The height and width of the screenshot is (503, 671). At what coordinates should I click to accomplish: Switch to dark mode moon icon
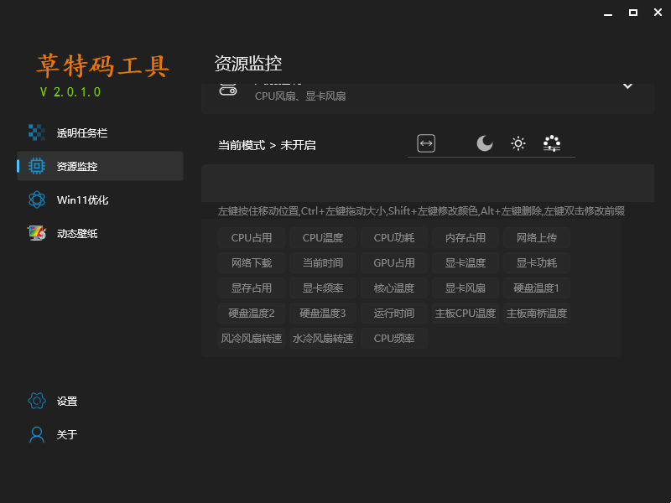click(x=485, y=144)
